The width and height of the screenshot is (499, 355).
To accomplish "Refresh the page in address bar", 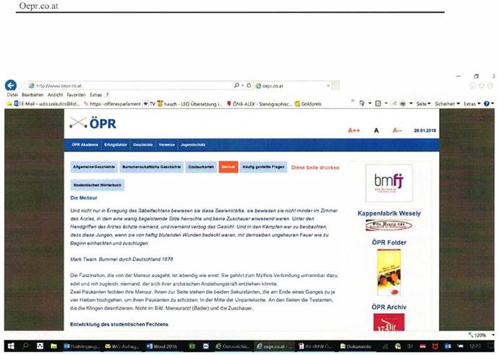I will pos(249,85).
